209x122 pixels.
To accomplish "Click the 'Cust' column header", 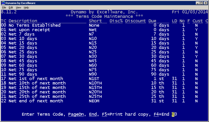I will [198, 21].
